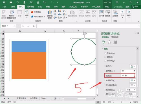Switch to drawing tools Format (格式) tab

pyautogui.click(x=107, y=7)
